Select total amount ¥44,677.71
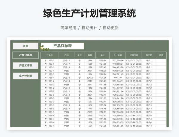The width and height of the screenshot is (179, 137). pyautogui.click(x=118, y=88)
